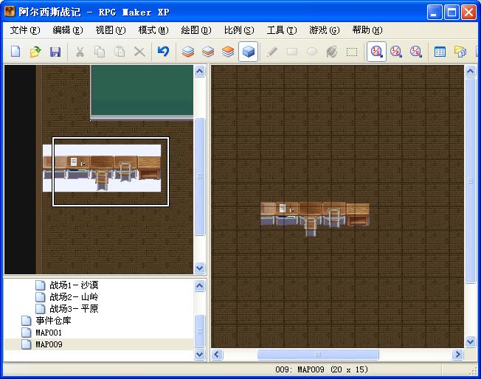481x379 pixels.
Task: Open the Materialbase folders icon
Action: click(460, 52)
